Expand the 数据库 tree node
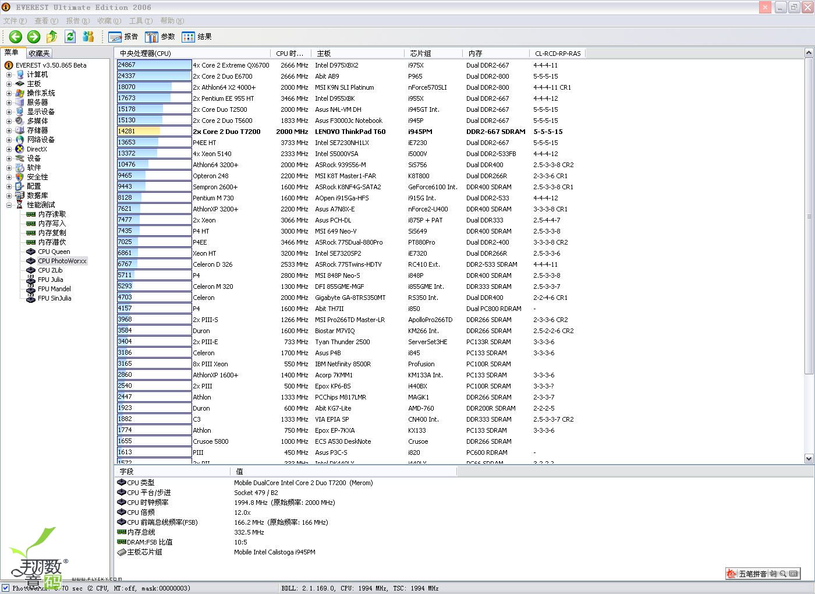Image resolution: width=815 pixels, height=594 pixels. pos(9,196)
